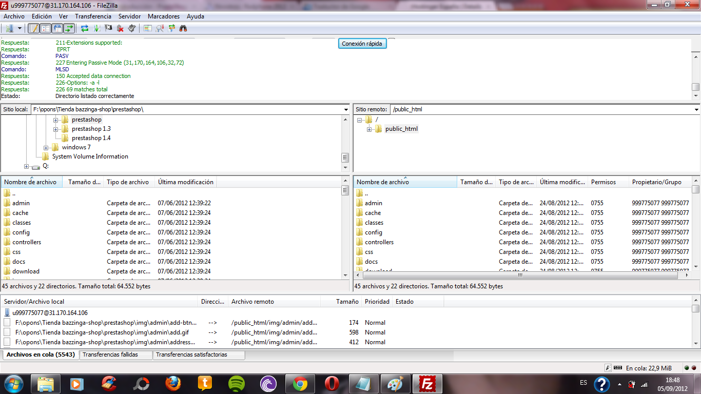Screen dimensions: 701x394
Task: Open Firefox from the taskbar
Action: point(173,384)
